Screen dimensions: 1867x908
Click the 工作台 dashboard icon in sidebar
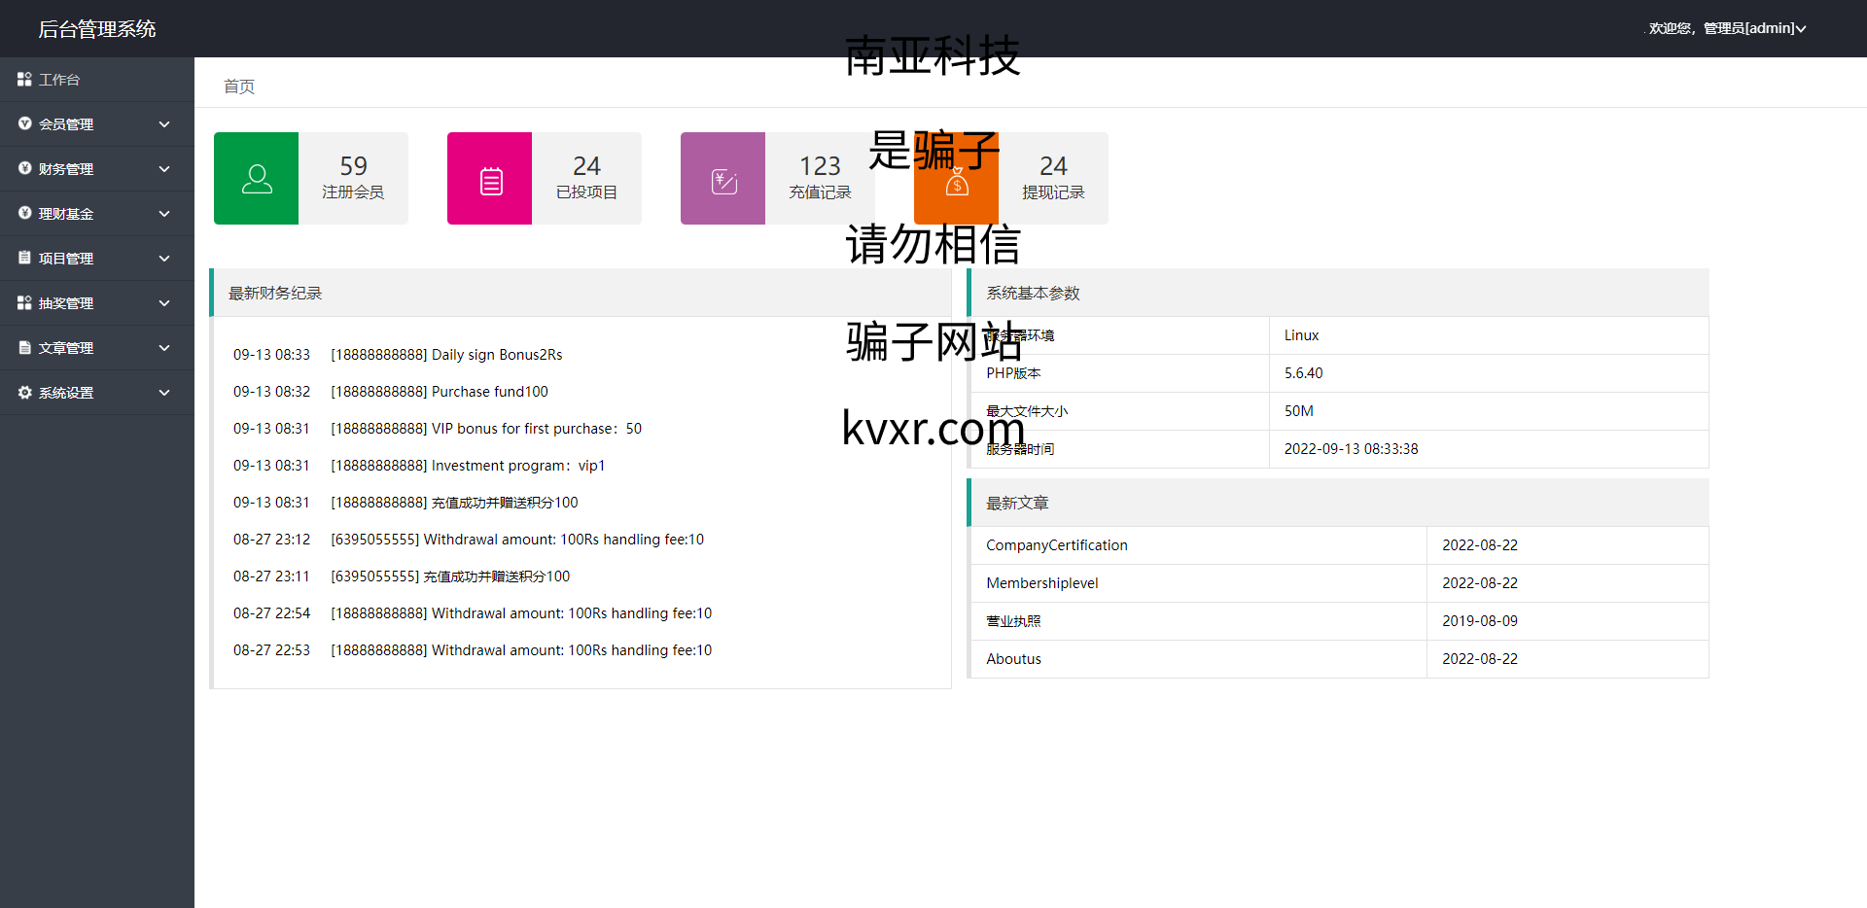click(x=24, y=79)
